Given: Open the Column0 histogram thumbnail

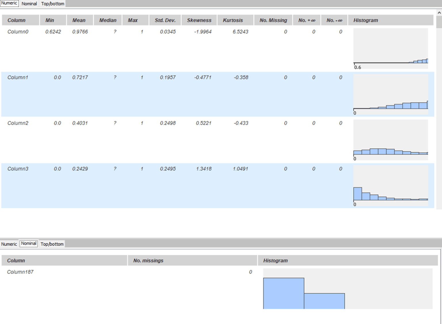Looking at the screenshot, I should click(x=391, y=49).
